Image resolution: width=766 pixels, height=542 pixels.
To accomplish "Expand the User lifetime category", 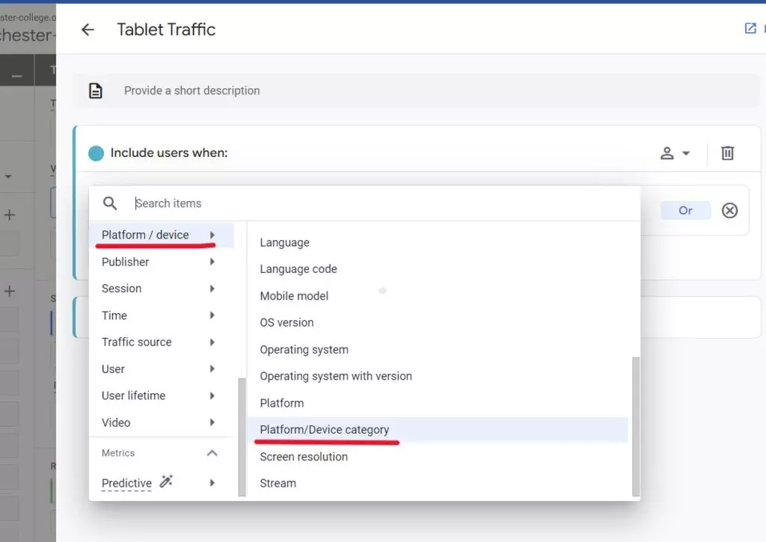I will click(x=159, y=395).
